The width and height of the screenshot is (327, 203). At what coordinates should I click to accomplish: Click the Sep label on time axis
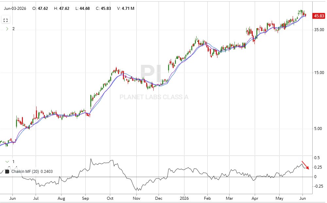coord(85,198)
